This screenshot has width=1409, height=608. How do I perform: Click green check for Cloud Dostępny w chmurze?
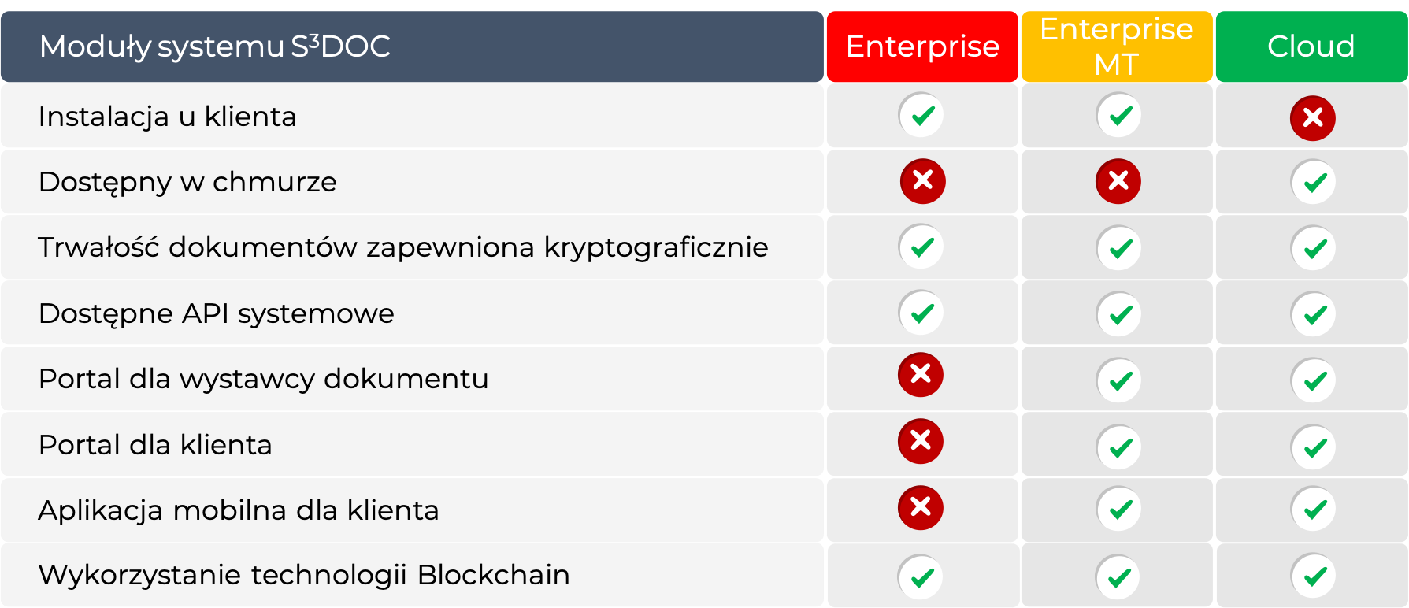click(1314, 183)
